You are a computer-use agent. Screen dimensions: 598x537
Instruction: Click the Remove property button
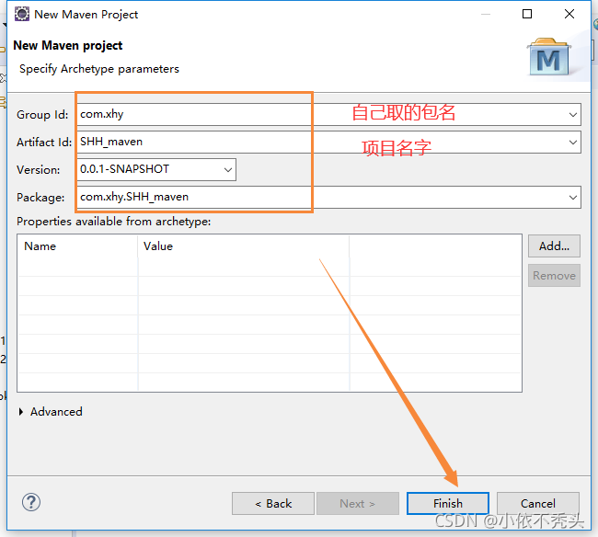554,276
